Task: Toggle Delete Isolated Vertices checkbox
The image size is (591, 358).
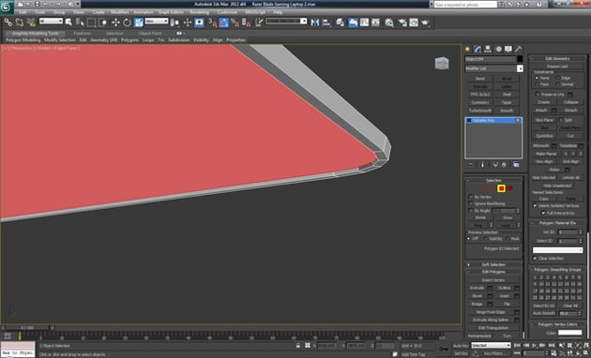Action: [535, 205]
